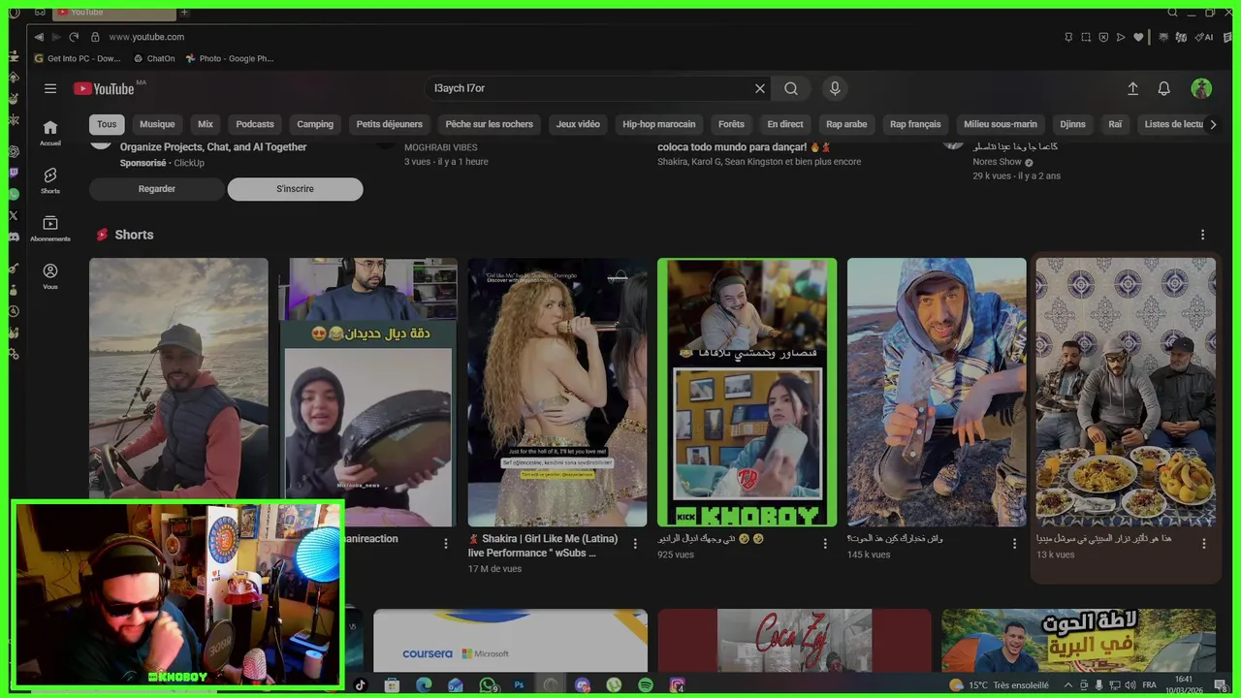Image resolution: width=1241 pixels, height=698 pixels.
Task: Open the three men with food Short
Action: [1126, 392]
